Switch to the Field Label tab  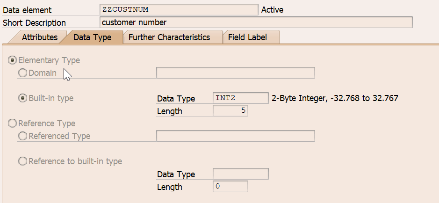247,37
